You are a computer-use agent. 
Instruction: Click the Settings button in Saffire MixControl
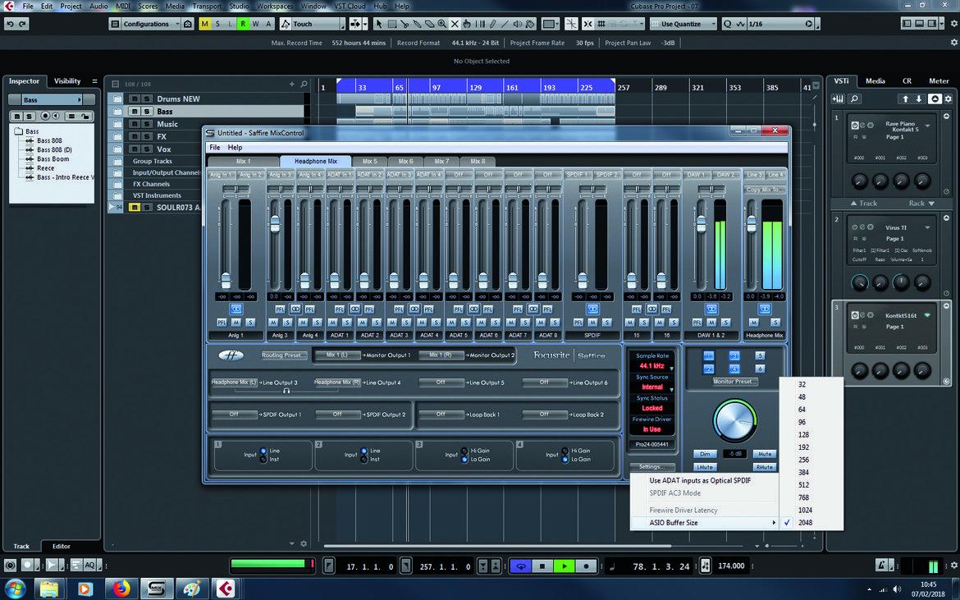click(x=651, y=467)
